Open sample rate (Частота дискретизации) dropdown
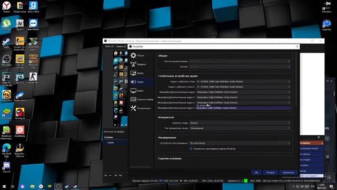The image size is (337, 190). (240, 61)
